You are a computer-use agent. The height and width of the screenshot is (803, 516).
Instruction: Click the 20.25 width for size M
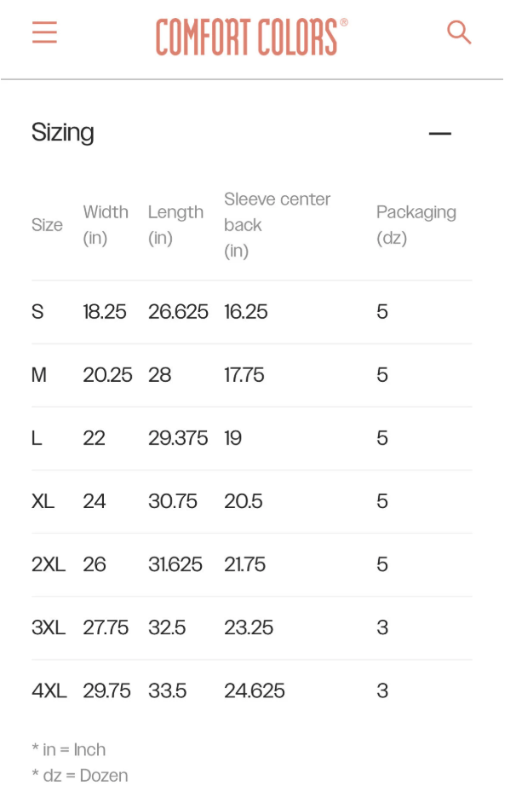107,375
